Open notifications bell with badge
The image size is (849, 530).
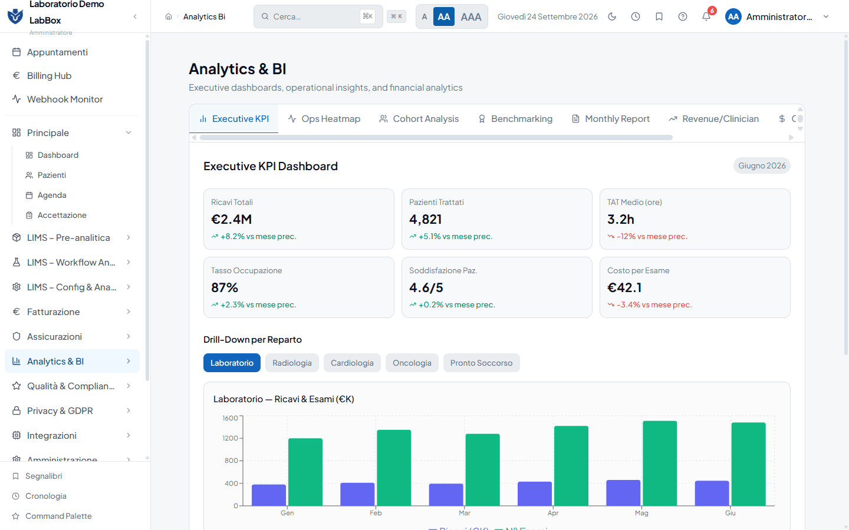coord(706,16)
